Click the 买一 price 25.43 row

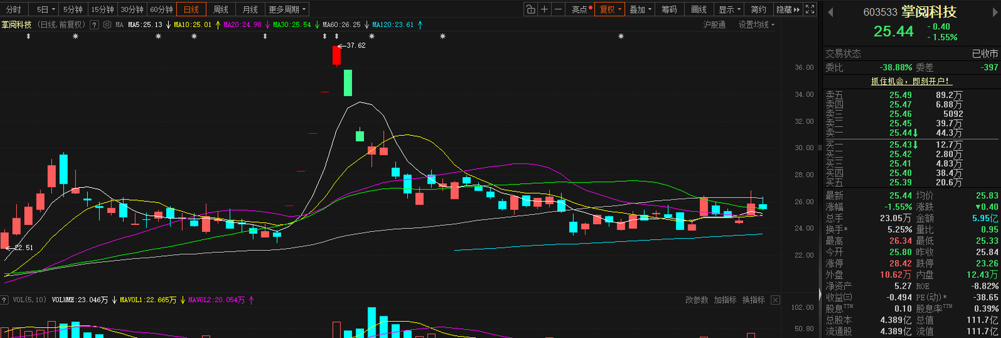pyautogui.click(x=912, y=145)
